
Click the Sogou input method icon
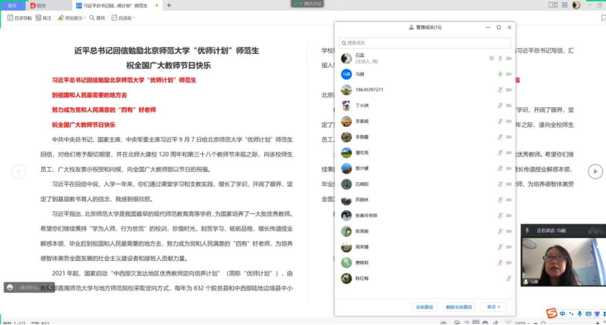(x=551, y=314)
